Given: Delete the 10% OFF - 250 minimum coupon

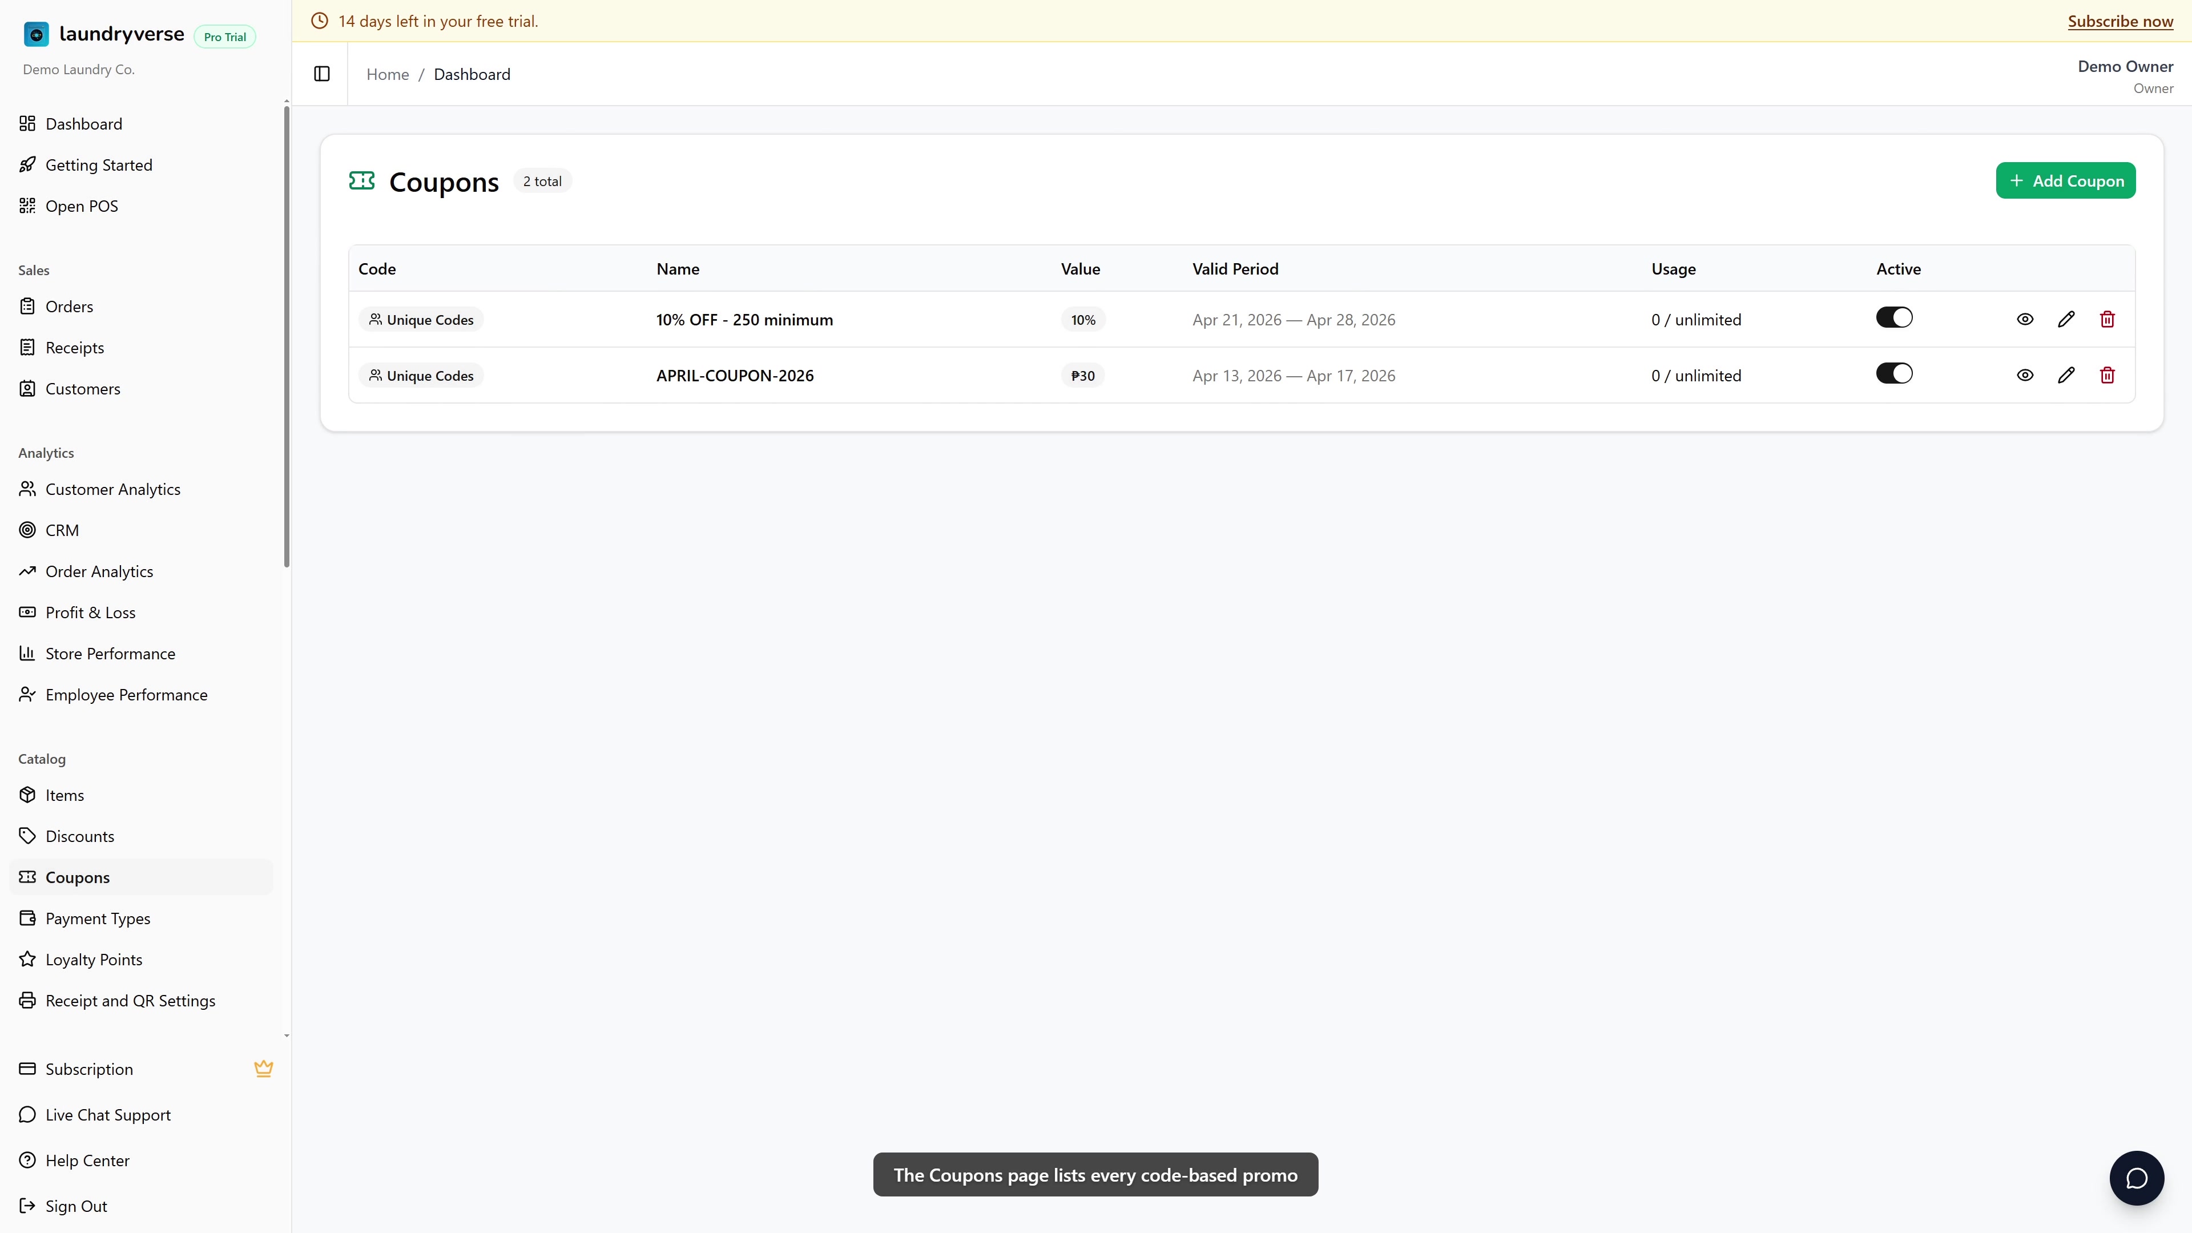Looking at the screenshot, I should (2107, 319).
